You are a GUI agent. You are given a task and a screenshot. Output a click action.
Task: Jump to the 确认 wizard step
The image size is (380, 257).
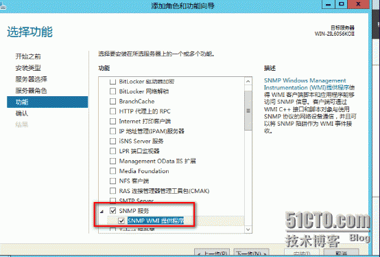point(22,113)
